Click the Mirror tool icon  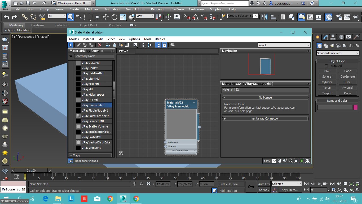tap(264, 17)
